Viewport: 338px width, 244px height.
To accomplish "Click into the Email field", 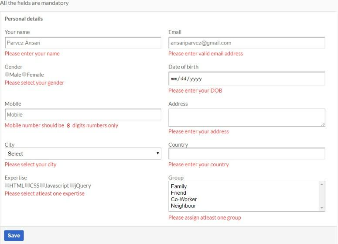I will 247,43.
